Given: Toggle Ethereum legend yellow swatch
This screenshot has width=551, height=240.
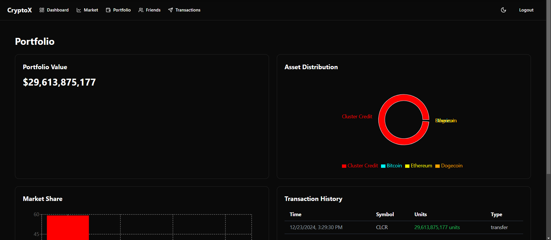Looking at the screenshot, I should (x=407, y=166).
